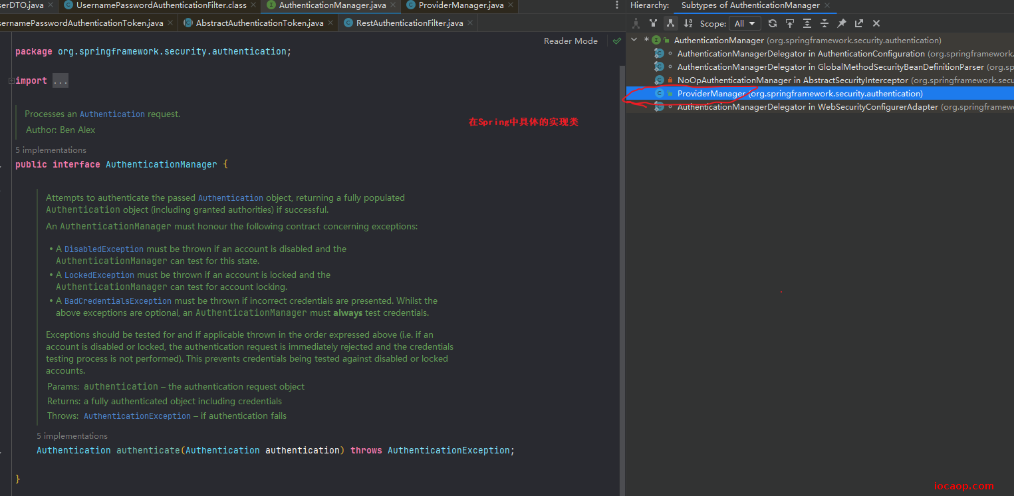This screenshot has height=496, width=1014.
Task: Open Authentication link in 'Processes an' doc
Action: (x=112, y=114)
